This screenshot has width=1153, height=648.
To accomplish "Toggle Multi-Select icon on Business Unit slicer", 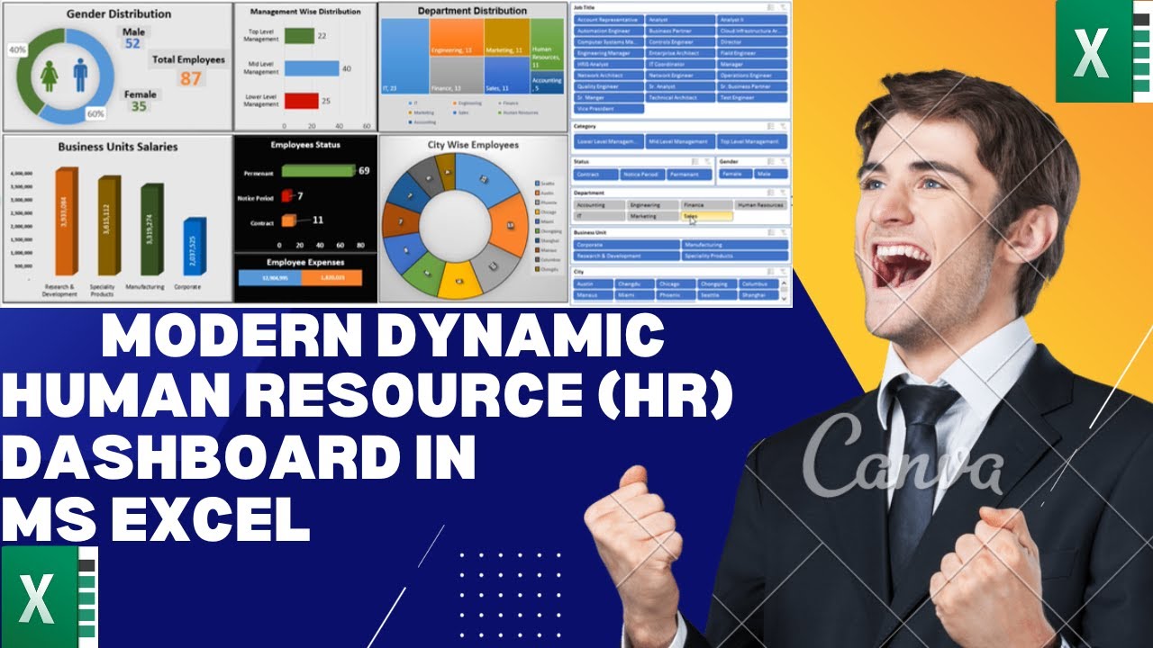I will click(770, 233).
